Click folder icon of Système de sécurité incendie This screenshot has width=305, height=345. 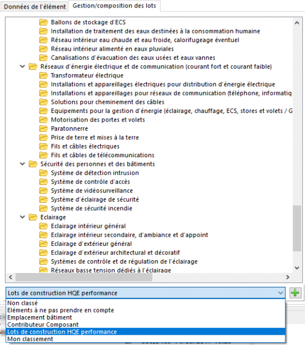pyautogui.click(x=44, y=208)
